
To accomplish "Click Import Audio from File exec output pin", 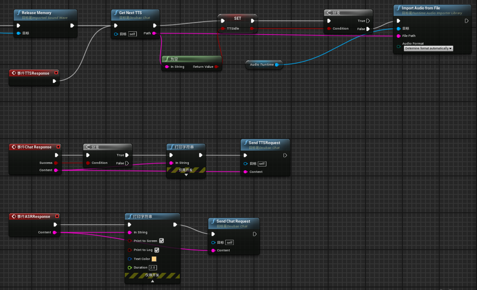I will 467,21.
